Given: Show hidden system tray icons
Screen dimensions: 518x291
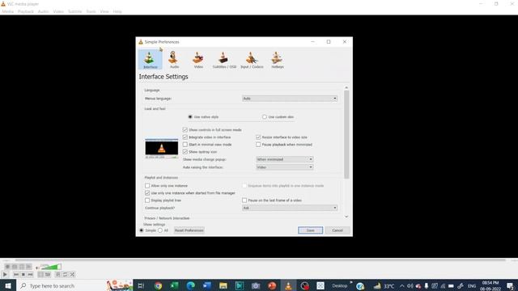Looking at the screenshot, I should click(401, 286).
